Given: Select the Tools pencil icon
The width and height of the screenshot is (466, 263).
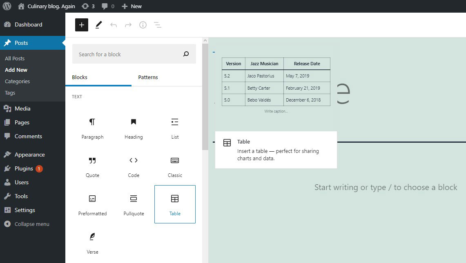Looking at the screenshot, I should pyautogui.click(x=99, y=25).
